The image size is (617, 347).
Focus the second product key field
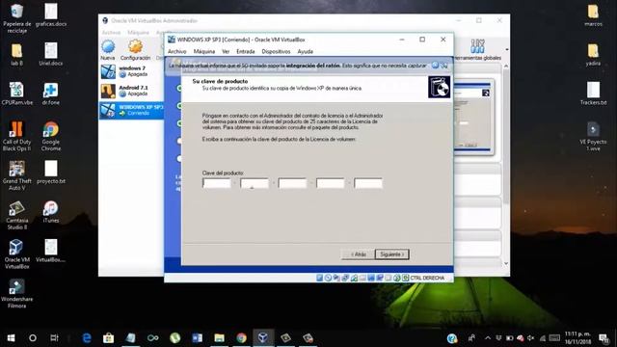(x=255, y=183)
